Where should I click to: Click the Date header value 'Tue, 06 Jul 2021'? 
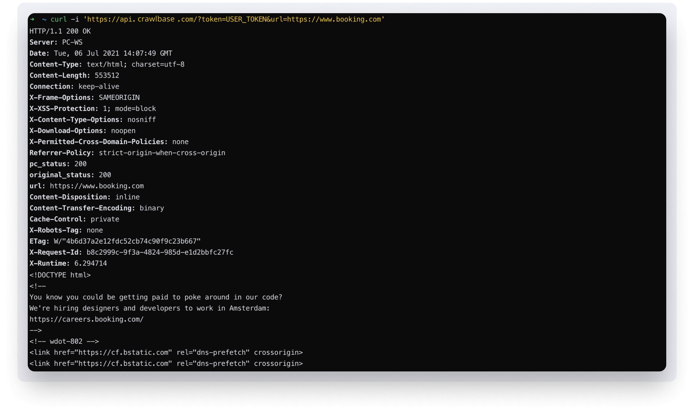pyautogui.click(x=86, y=53)
